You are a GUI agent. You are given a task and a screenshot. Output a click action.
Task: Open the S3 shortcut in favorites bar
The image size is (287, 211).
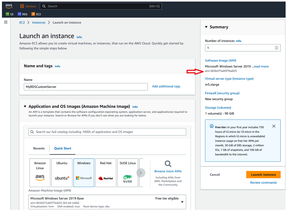pyautogui.click(x=9, y=14)
